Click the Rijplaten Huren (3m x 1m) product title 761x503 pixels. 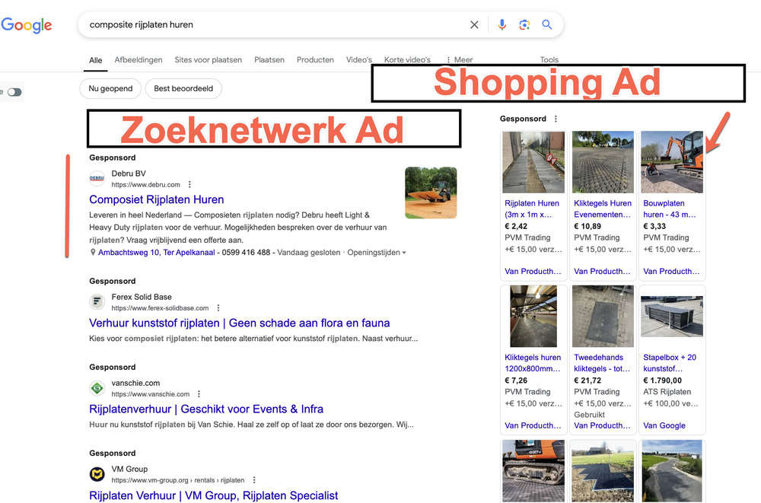tap(532, 209)
